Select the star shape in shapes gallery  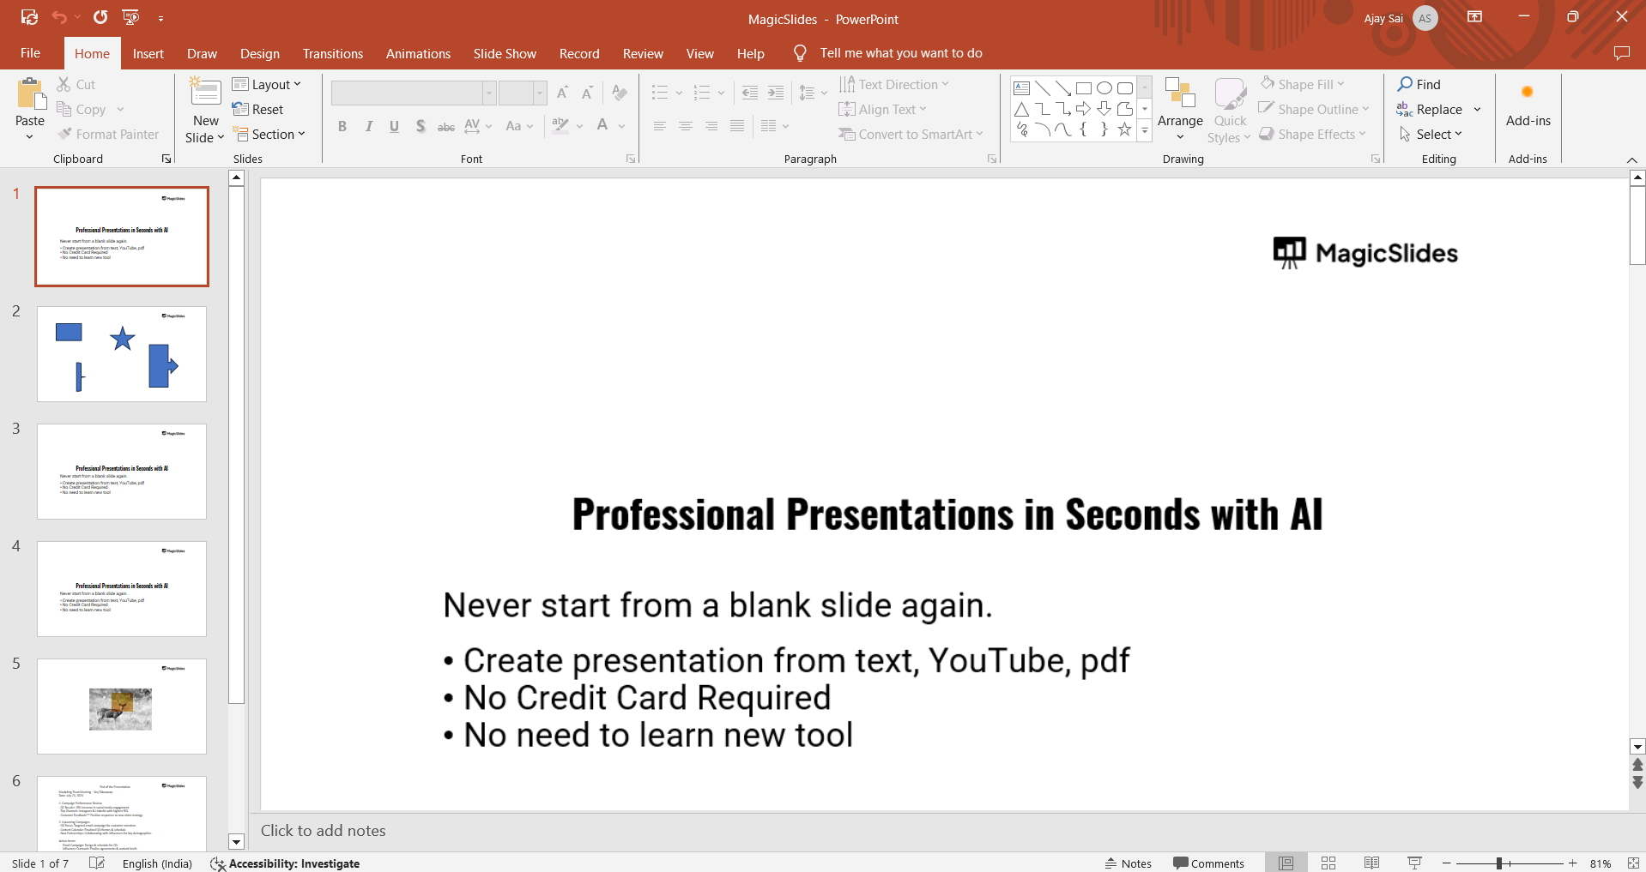click(x=1124, y=129)
